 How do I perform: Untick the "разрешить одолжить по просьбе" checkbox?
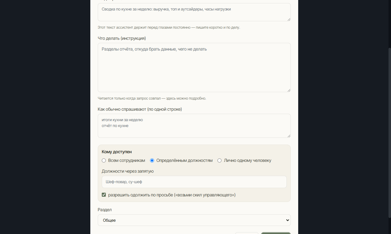pyautogui.click(x=104, y=195)
